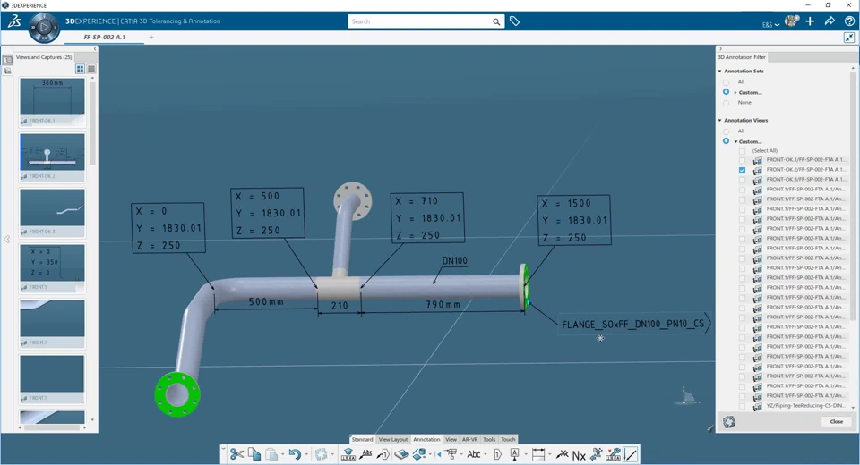
Task: Collapse the Annotation Sets section
Action: pos(720,72)
